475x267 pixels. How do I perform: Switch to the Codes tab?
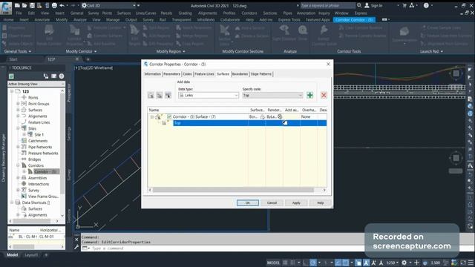tap(187, 74)
